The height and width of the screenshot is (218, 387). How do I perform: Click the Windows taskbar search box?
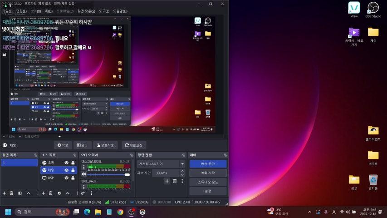point(36,212)
